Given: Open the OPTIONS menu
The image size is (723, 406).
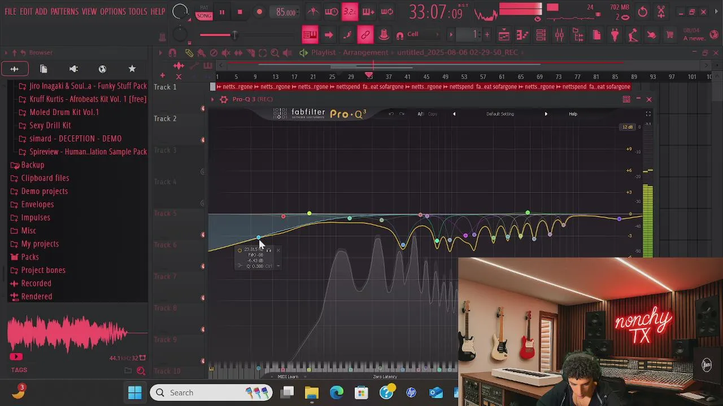Looking at the screenshot, I should click(x=113, y=11).
